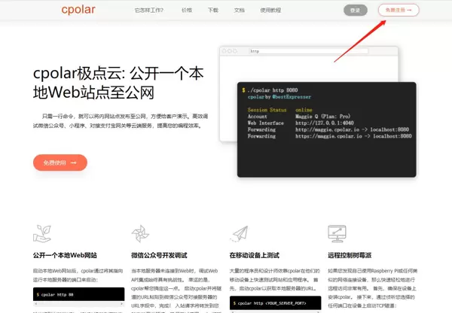Navigate to 使用教程 tutorials
452x313 pixels.
click(270, 11)
